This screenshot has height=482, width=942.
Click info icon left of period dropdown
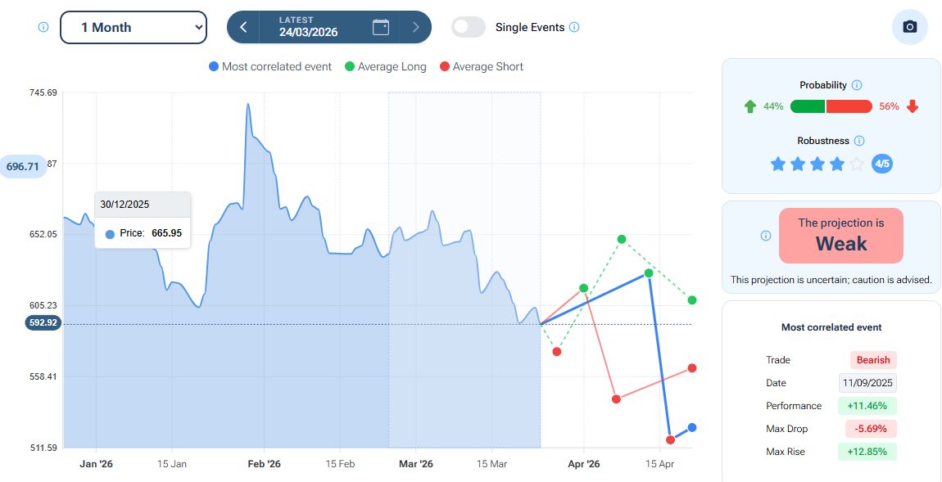pos(43,27)
